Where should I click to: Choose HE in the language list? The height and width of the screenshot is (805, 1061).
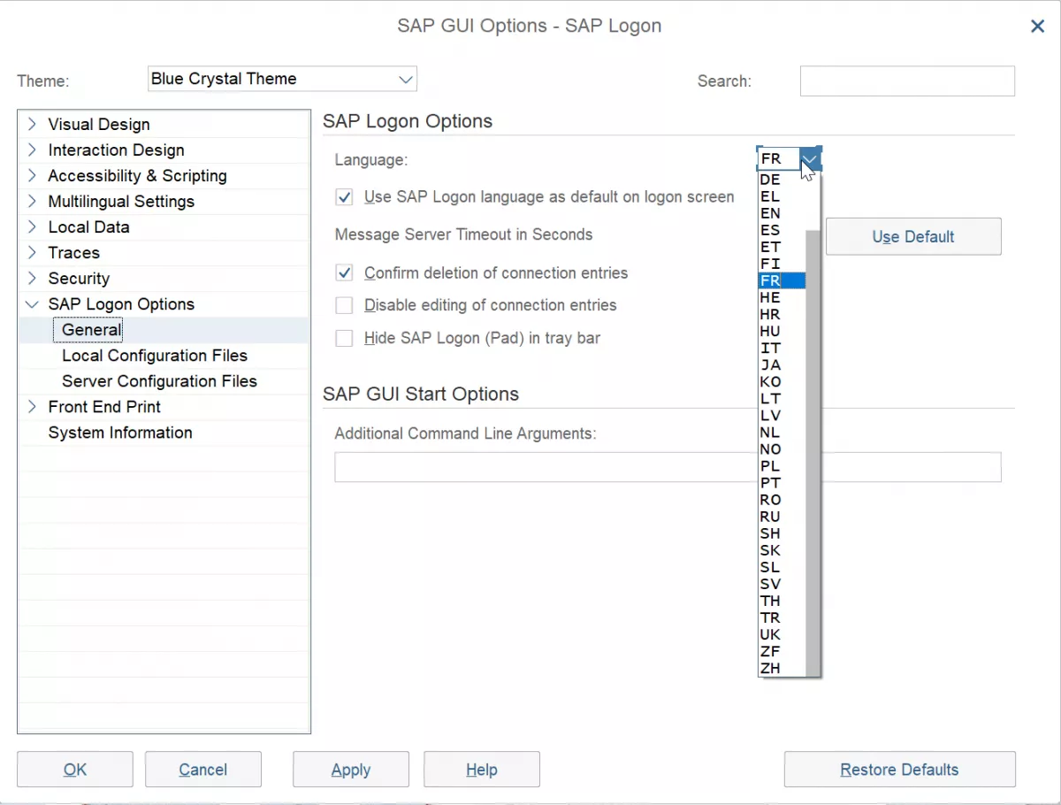click(x=782, y=297)
